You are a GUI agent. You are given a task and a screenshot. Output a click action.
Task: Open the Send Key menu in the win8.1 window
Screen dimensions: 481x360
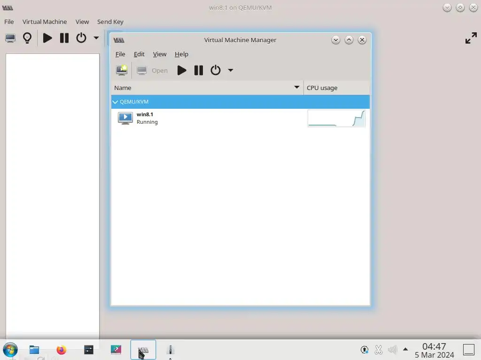click(x=110, y=22)
